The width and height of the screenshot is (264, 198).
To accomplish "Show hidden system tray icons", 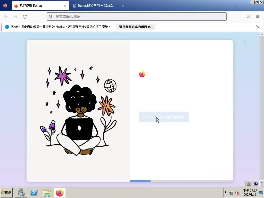I will [x=226, y=192].
